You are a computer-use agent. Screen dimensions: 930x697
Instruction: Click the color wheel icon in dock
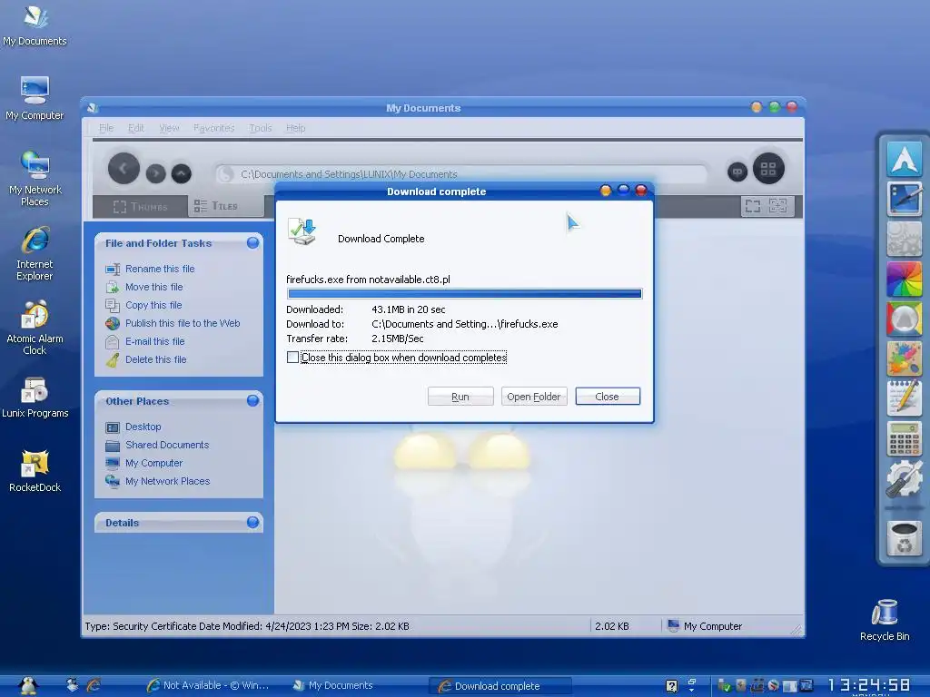coord(905,279)
